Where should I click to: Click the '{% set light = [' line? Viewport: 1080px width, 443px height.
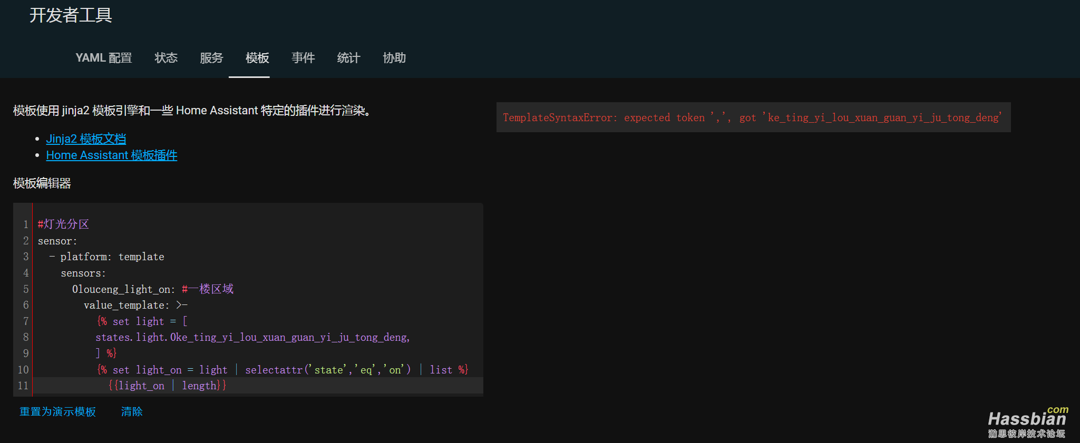click(142, 321)
